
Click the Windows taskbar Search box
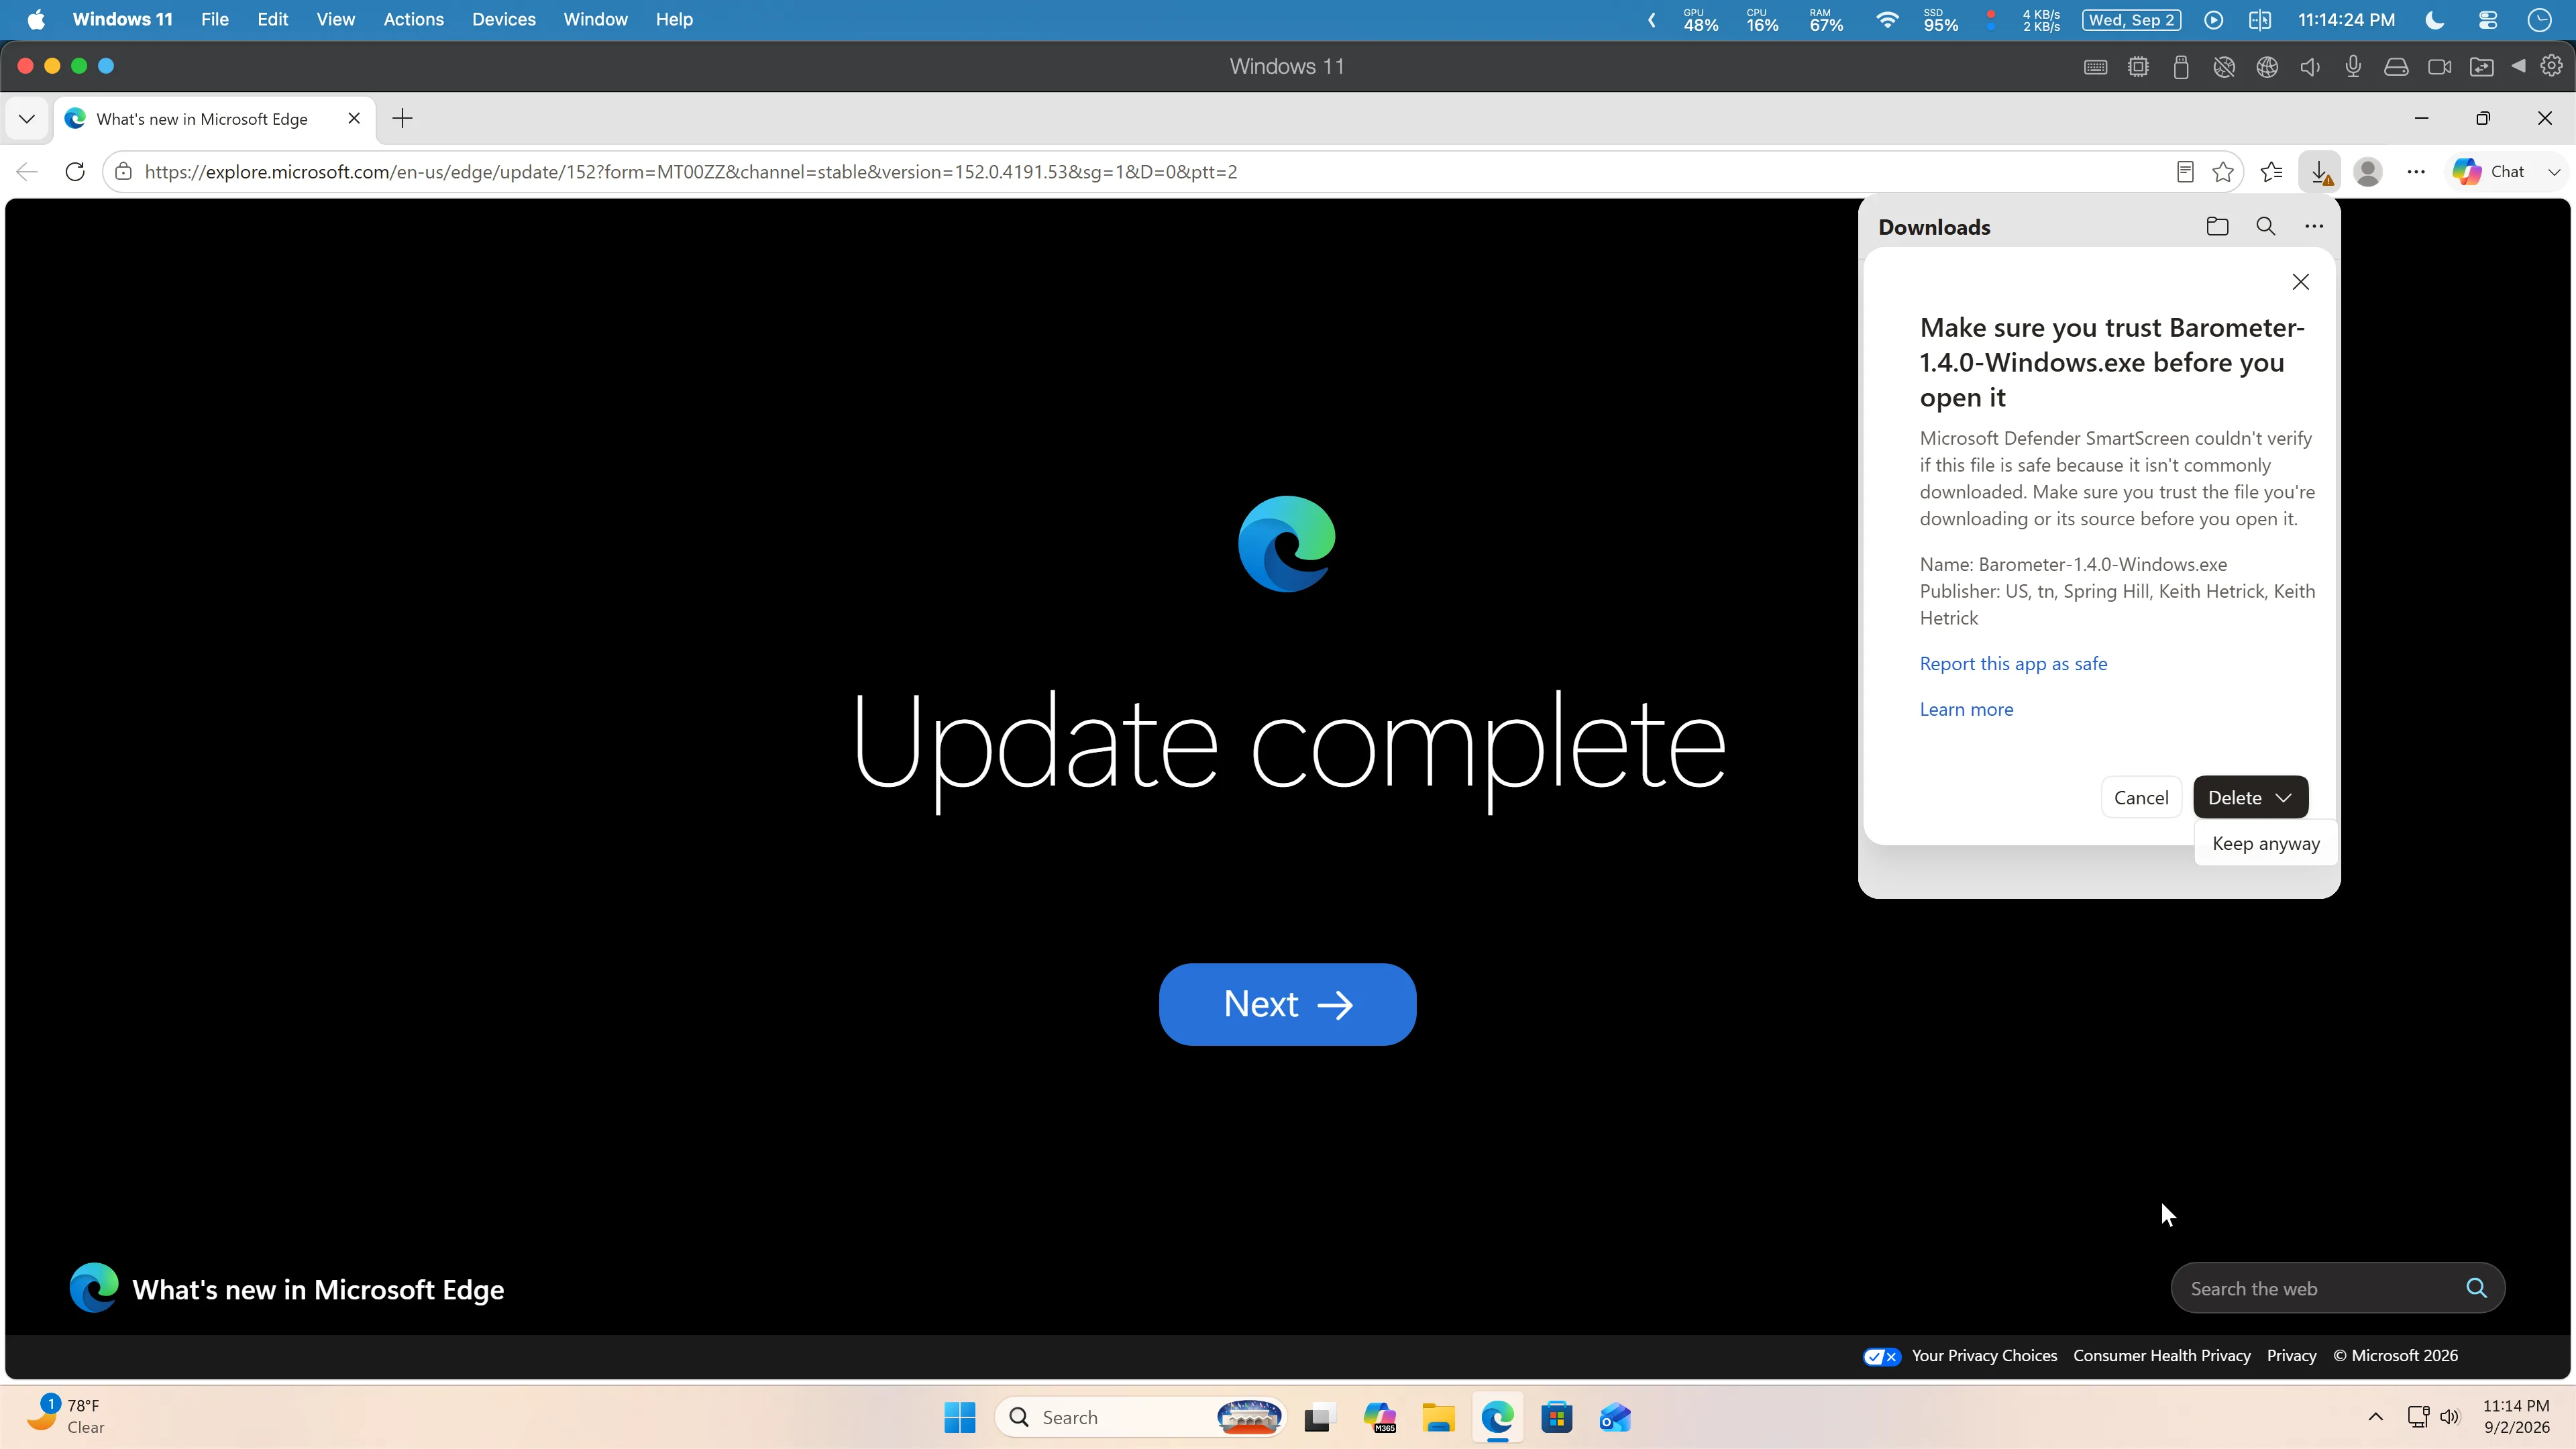point(1141,1418)
